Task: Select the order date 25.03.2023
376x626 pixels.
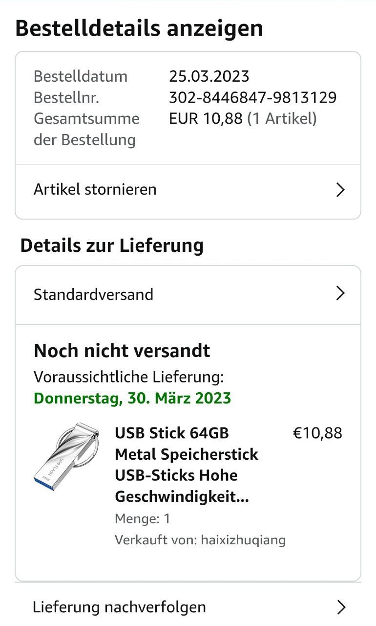Action: click(x=209, y=76)
